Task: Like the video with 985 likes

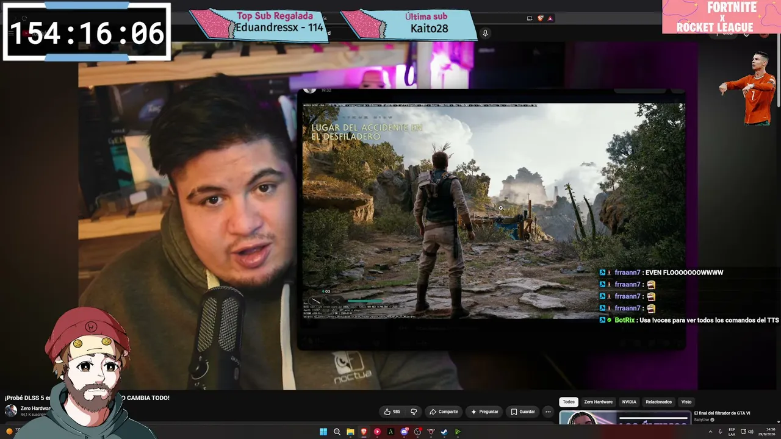Action: 392,412
